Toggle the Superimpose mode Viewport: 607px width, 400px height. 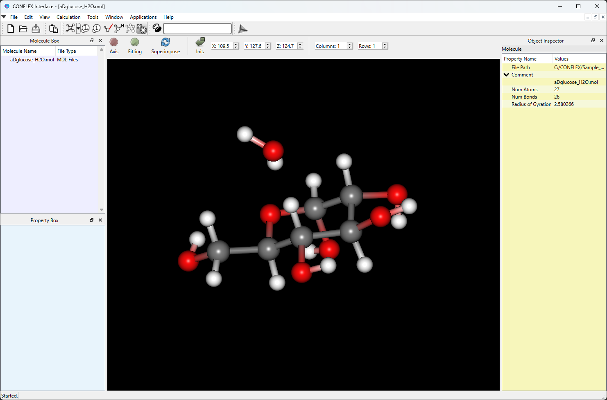point(165,45)
